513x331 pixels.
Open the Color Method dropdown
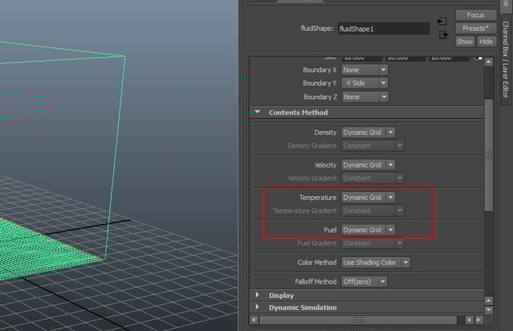375,263
